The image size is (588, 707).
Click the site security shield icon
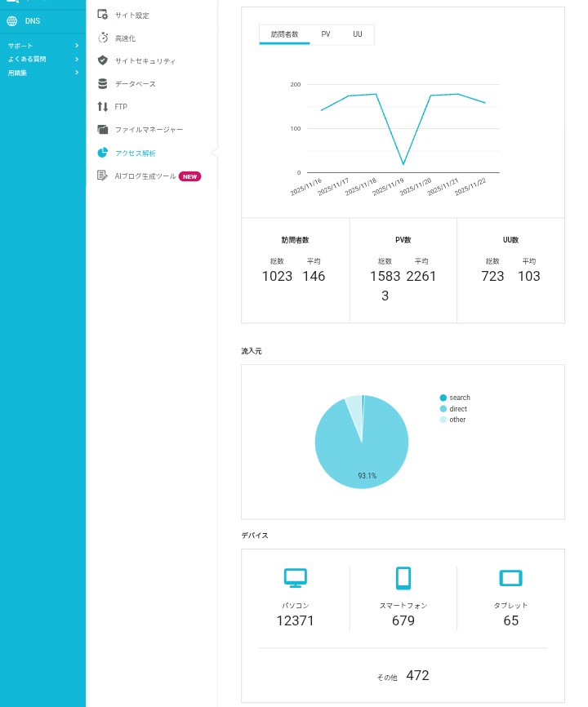102,60
